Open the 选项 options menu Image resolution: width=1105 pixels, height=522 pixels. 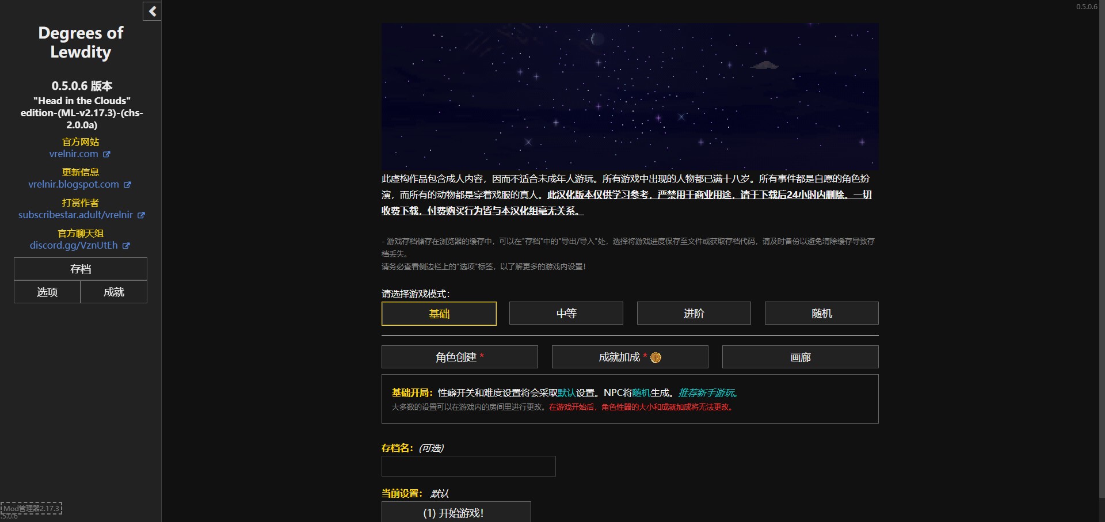click(47, 292)
